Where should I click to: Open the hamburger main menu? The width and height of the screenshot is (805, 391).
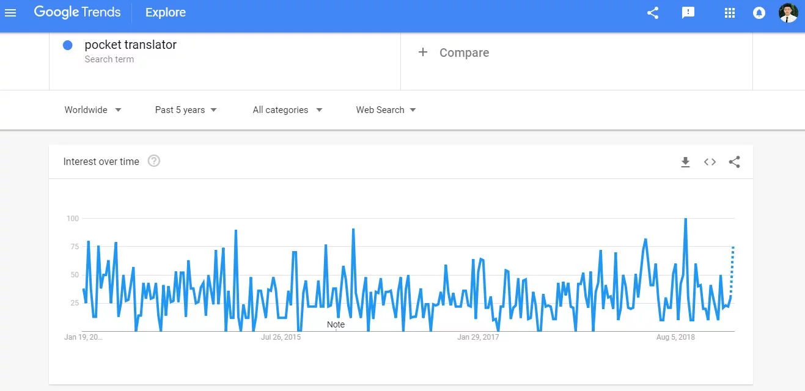[10, 13]
